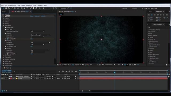The image size is (171, 96).
Task: Select the Essentials workspace
Action: tap(124, 8)
